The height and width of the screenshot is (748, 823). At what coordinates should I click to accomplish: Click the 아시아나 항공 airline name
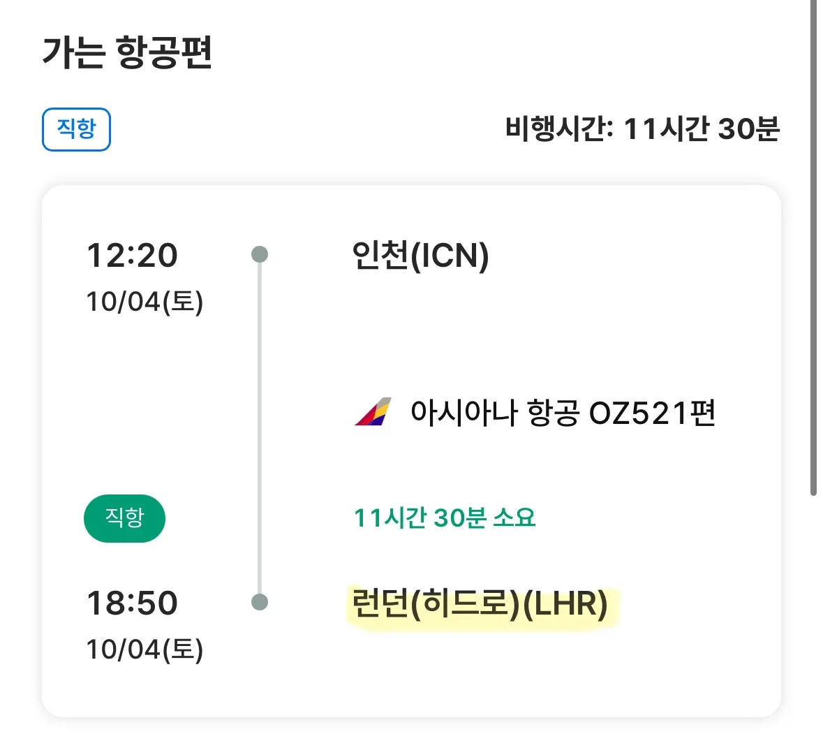(494, 413)
